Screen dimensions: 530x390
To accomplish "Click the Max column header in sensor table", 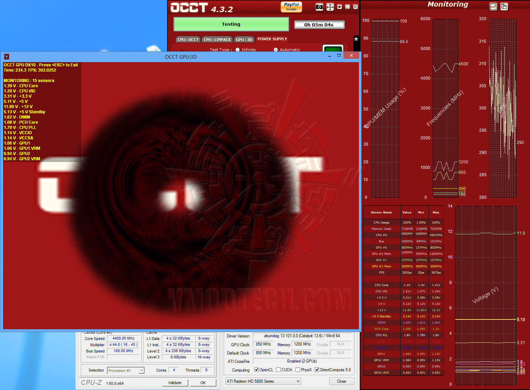I will coord(436,212).
